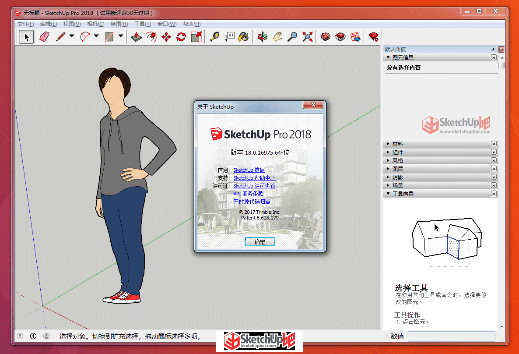This screenshot has height=354, width=519.
Task: Open the Extension Warehouse icon
Action: pos(340,37)
